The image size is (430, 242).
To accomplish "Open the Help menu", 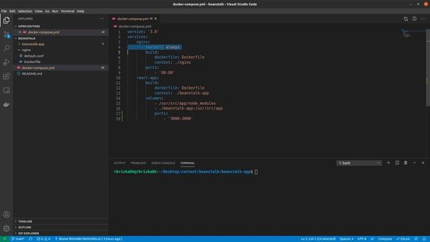I will pos(81,11).
